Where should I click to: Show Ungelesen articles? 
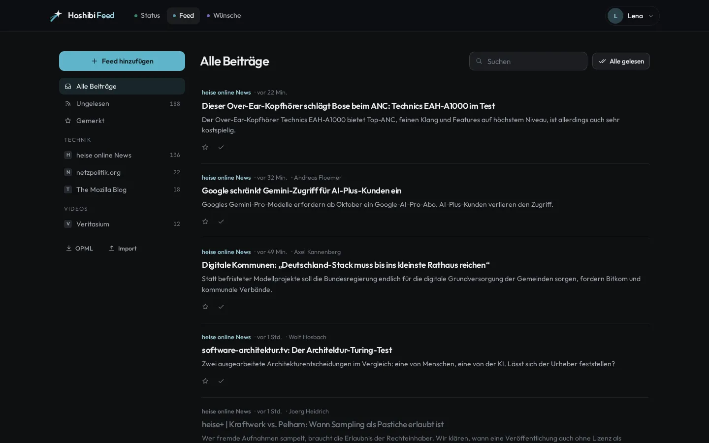click(x=122, y=103)
